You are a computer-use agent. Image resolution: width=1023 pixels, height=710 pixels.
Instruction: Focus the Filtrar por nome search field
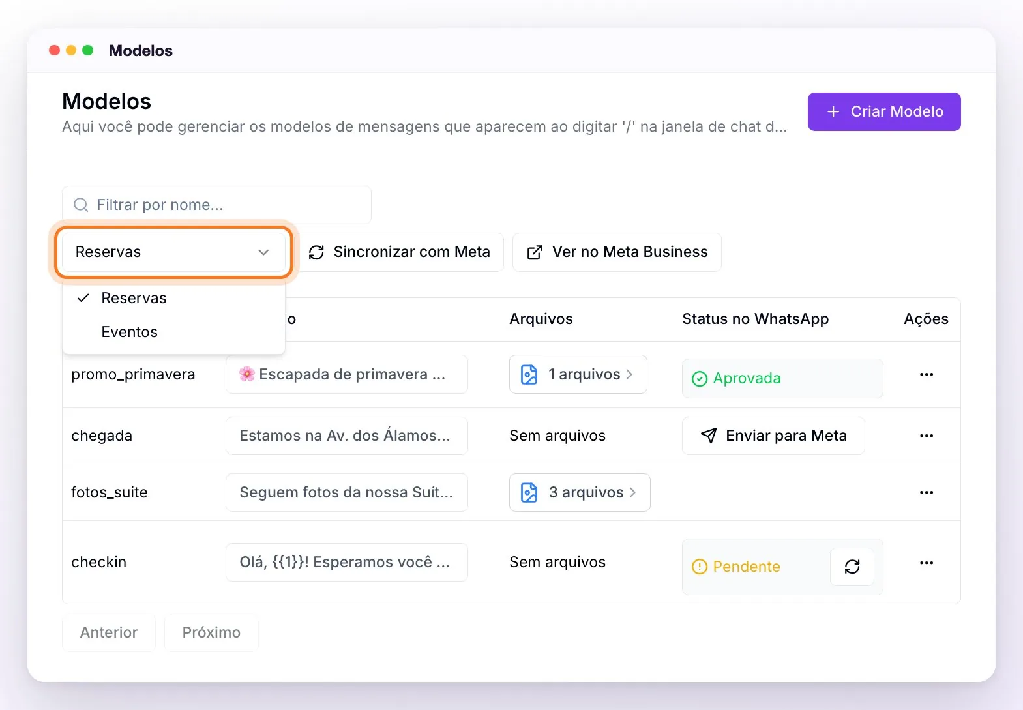pyautogui.click(x=216, y=205)
